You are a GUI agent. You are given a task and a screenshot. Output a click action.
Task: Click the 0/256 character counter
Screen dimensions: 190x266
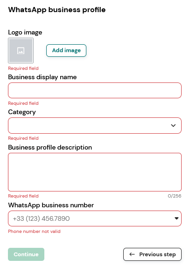[175, 196]
